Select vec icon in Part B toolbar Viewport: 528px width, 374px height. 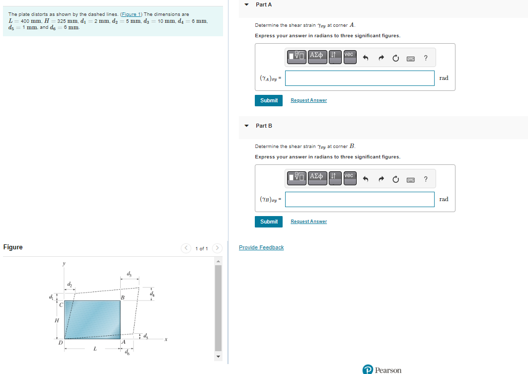[350, 178]
